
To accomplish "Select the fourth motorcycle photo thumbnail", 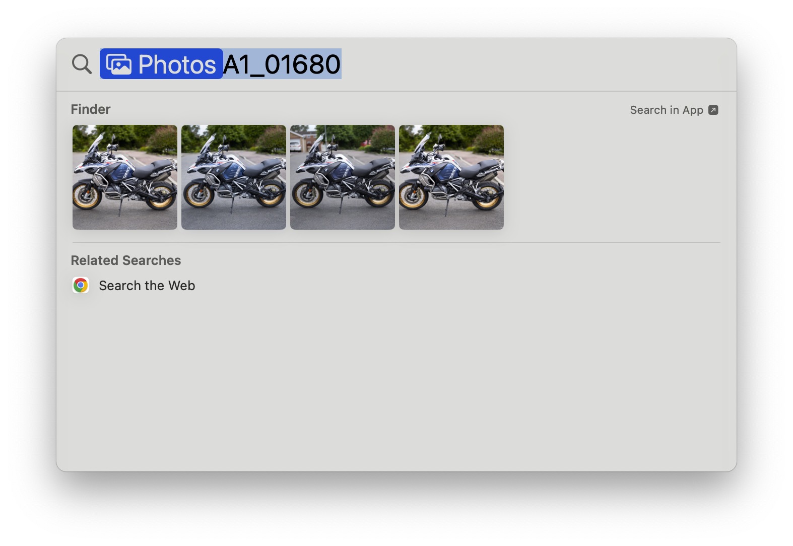I will [x=451, y=177].
